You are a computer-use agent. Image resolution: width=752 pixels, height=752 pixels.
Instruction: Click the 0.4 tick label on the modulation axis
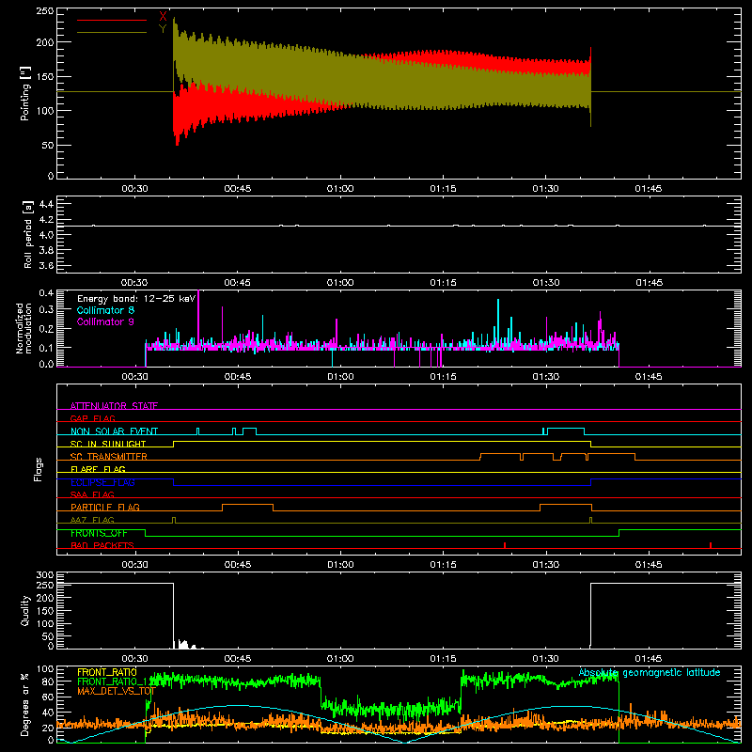(x=46, y=293)
